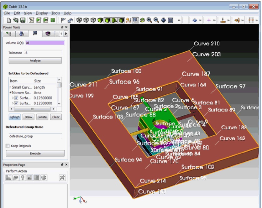Uncheck the first Surface item checkbox

coord(16,98)
